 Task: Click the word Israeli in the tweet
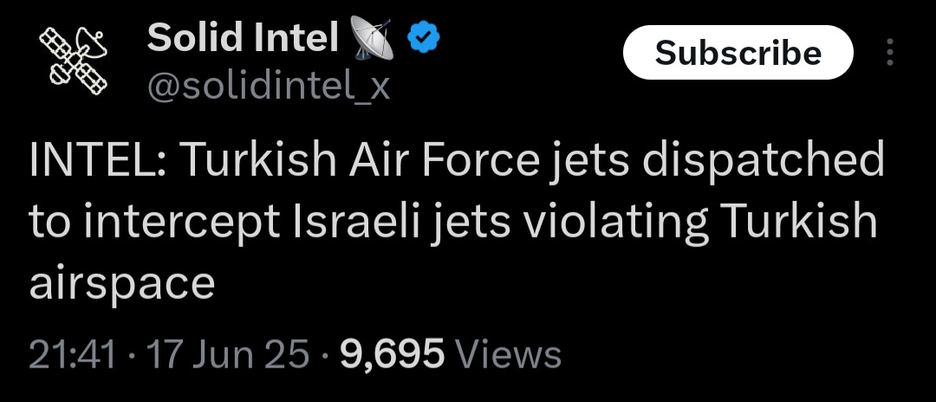pyautogui.click(x=357, y=221)
